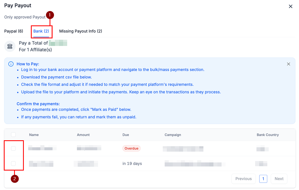Click the Bank Country column header
Screen dimensions: 299x190
pyautogui.click(x=268, y=135)
